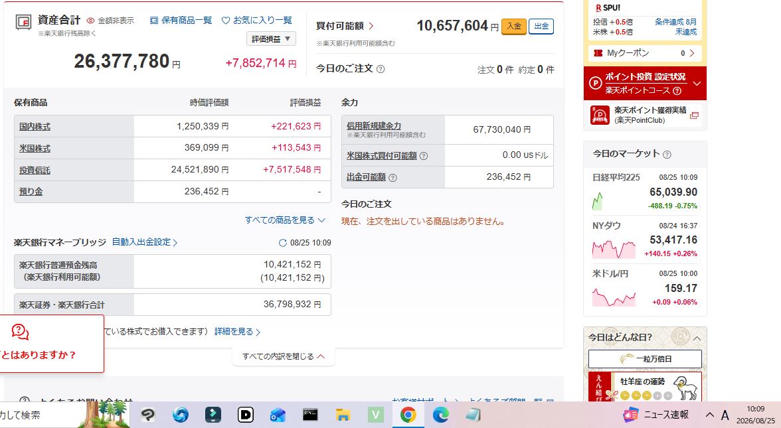Switch to Google Chrome in taskbar
This screenshot has width=781, height=428.
(408, 415)
